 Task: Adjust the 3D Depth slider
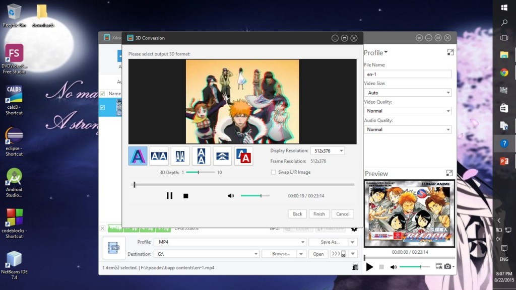click(x=199, y=172)
